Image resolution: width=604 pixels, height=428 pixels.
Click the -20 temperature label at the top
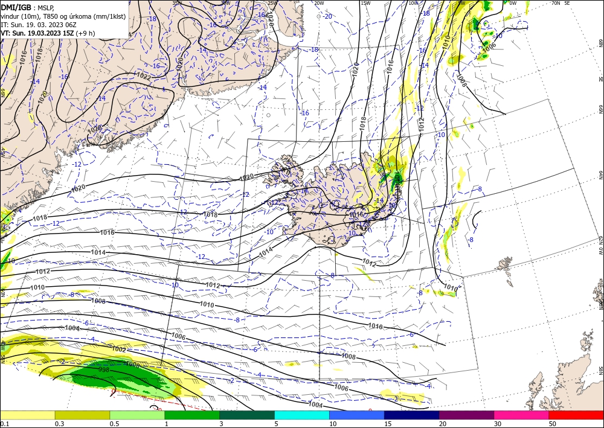(327, 16)
